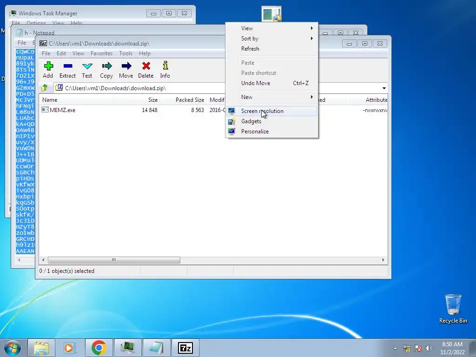Open the 7-Zip Edit menu
This screenshot has width=476, height=357.
coord(61,53)
